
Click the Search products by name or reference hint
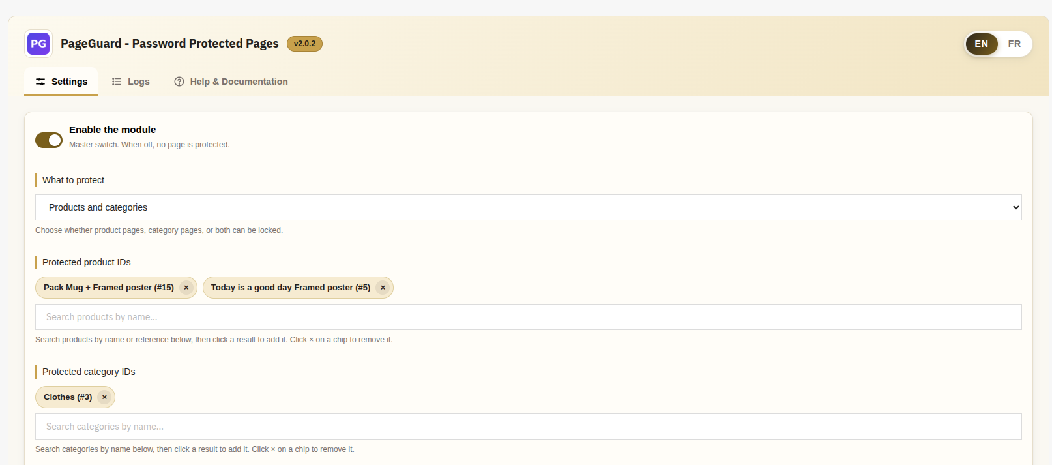(x=214, y=340)
